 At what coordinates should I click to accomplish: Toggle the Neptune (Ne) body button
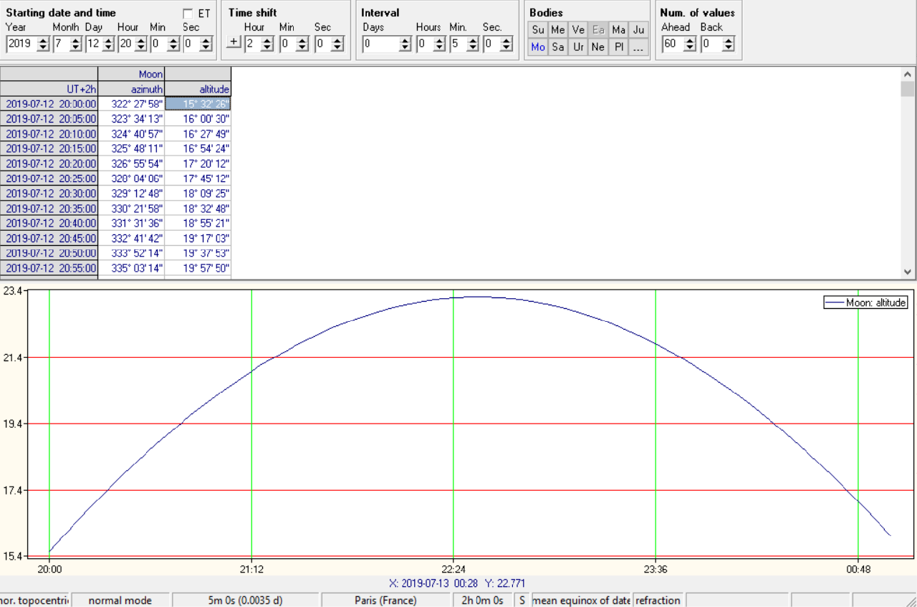pyautogui.click(x=598, y=47)
